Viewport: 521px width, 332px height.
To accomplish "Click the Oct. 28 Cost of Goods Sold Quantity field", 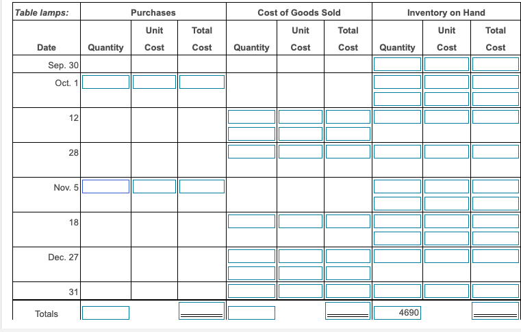I will tap(251, 152).
